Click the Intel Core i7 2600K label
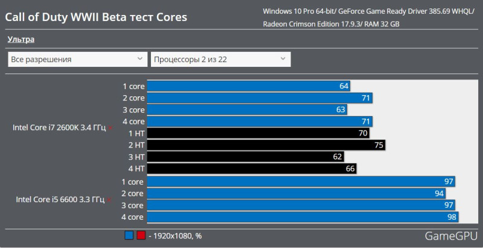The height and width of the screenshot is (248, 483). click(x=59, y=128)
